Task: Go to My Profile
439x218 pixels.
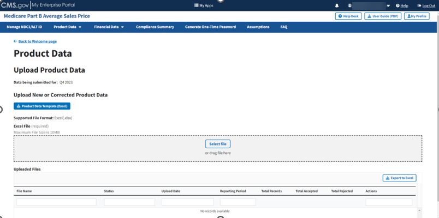Action: [417, 16]
